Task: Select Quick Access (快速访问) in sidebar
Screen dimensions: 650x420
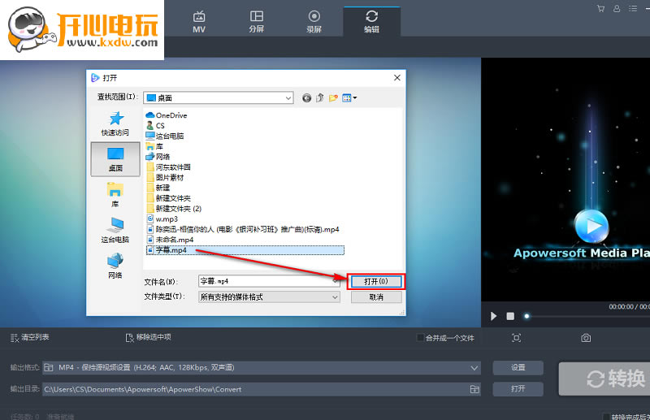Action: (x=115, y=124)
